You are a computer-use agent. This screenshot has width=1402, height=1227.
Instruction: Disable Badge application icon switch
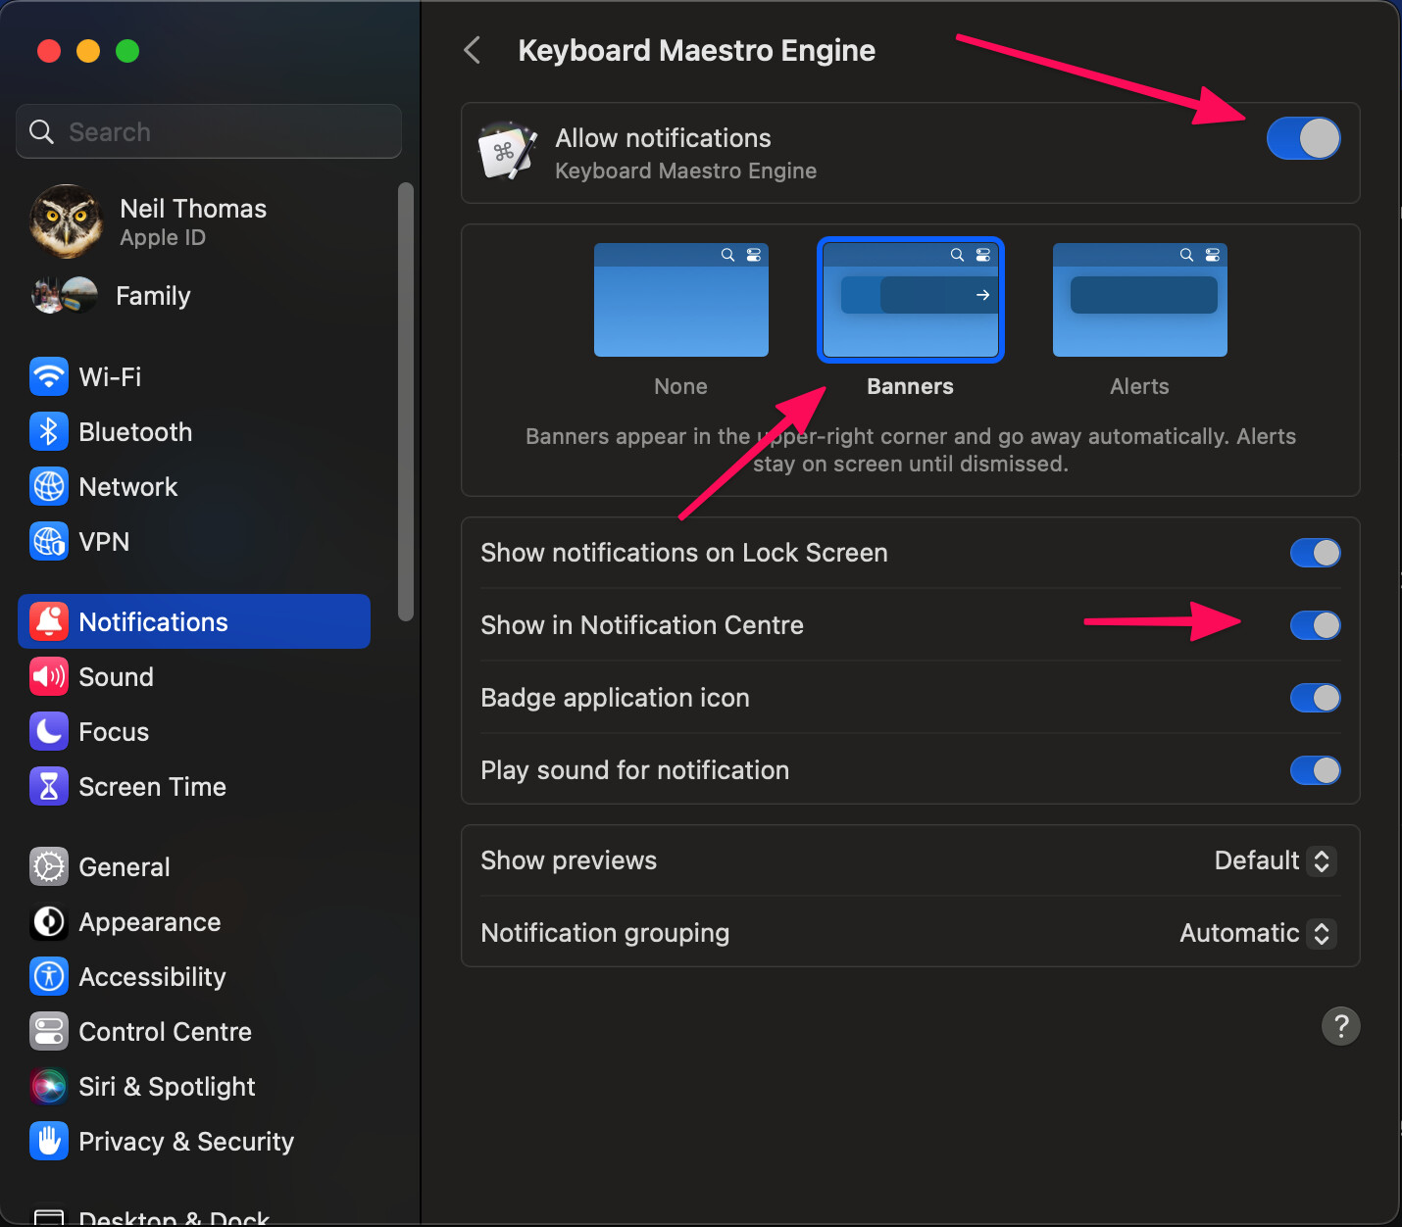[x=1315, y=698]
